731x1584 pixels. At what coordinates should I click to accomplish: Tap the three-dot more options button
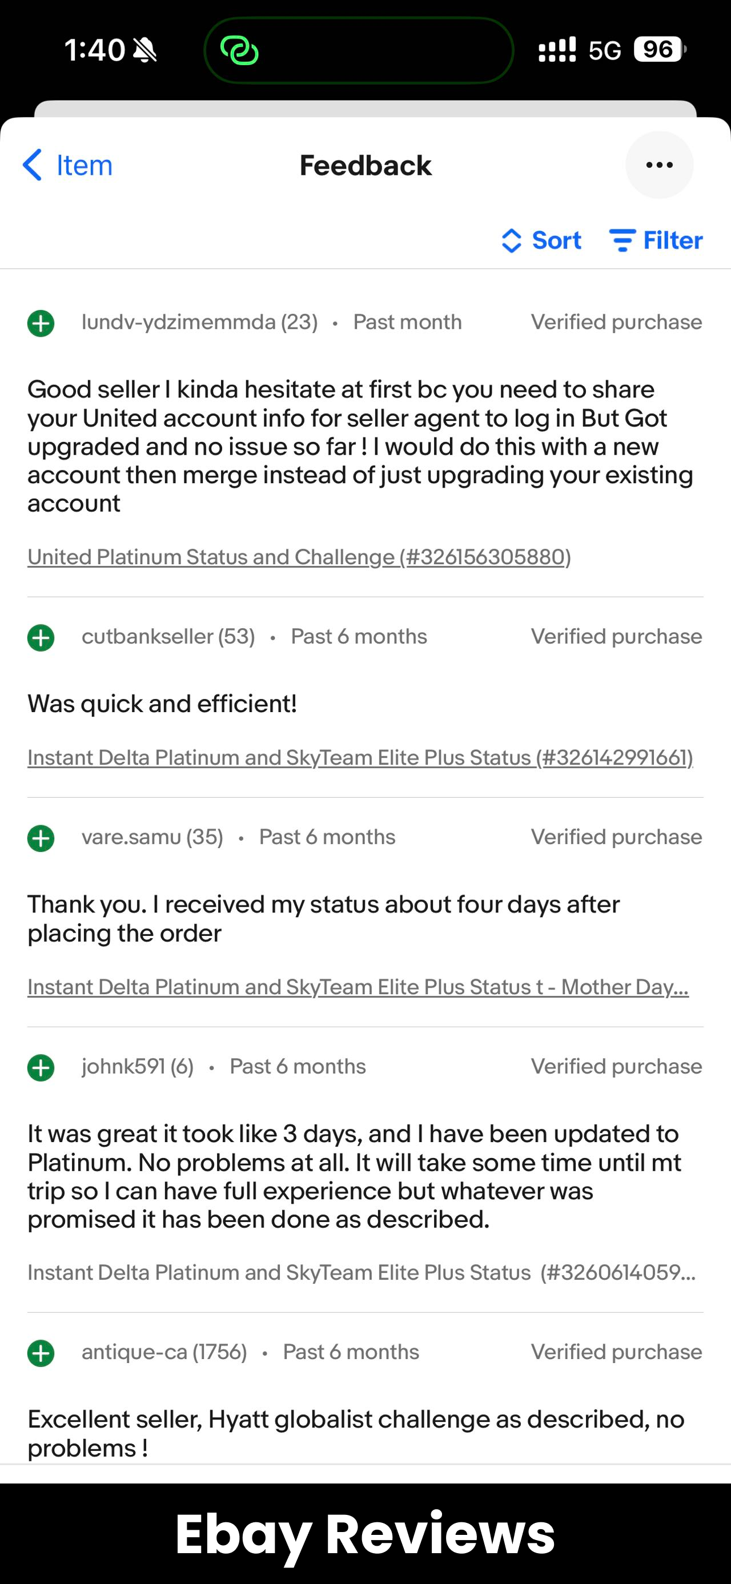(x=659, y=165)
